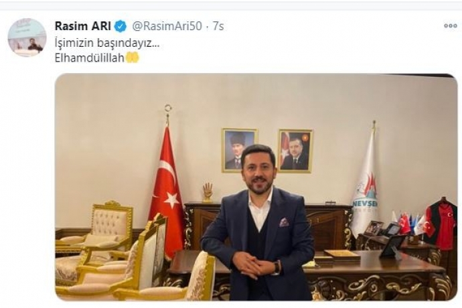Click the word Elhamdülillah in the tweet
The height and width of the screenshot is (308, 462).
[90, 58]
